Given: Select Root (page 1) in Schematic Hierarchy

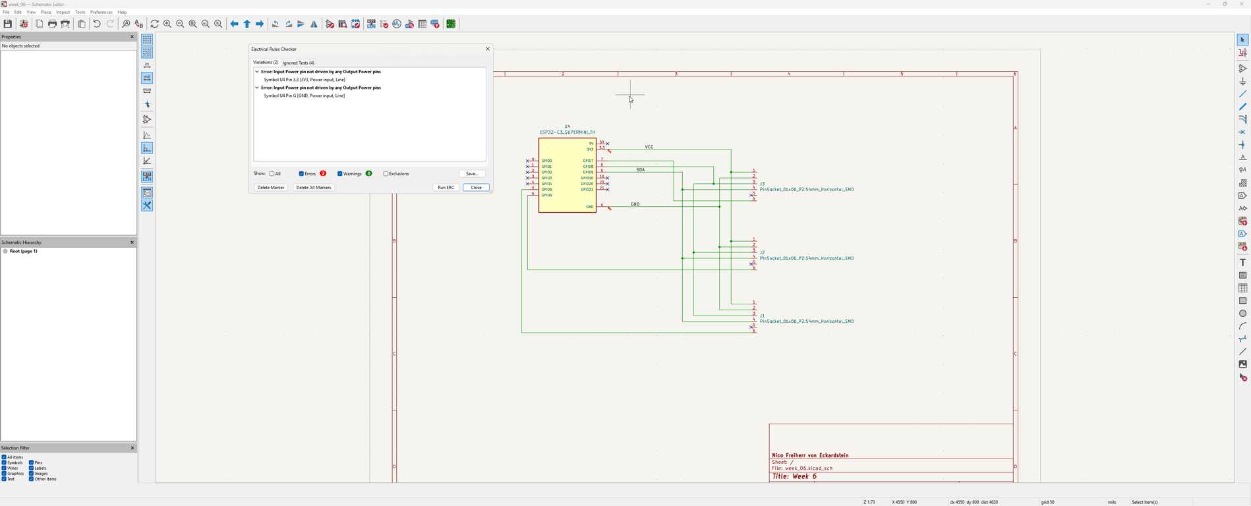Looking at the screenshot, I should click(x=23, y=251).
